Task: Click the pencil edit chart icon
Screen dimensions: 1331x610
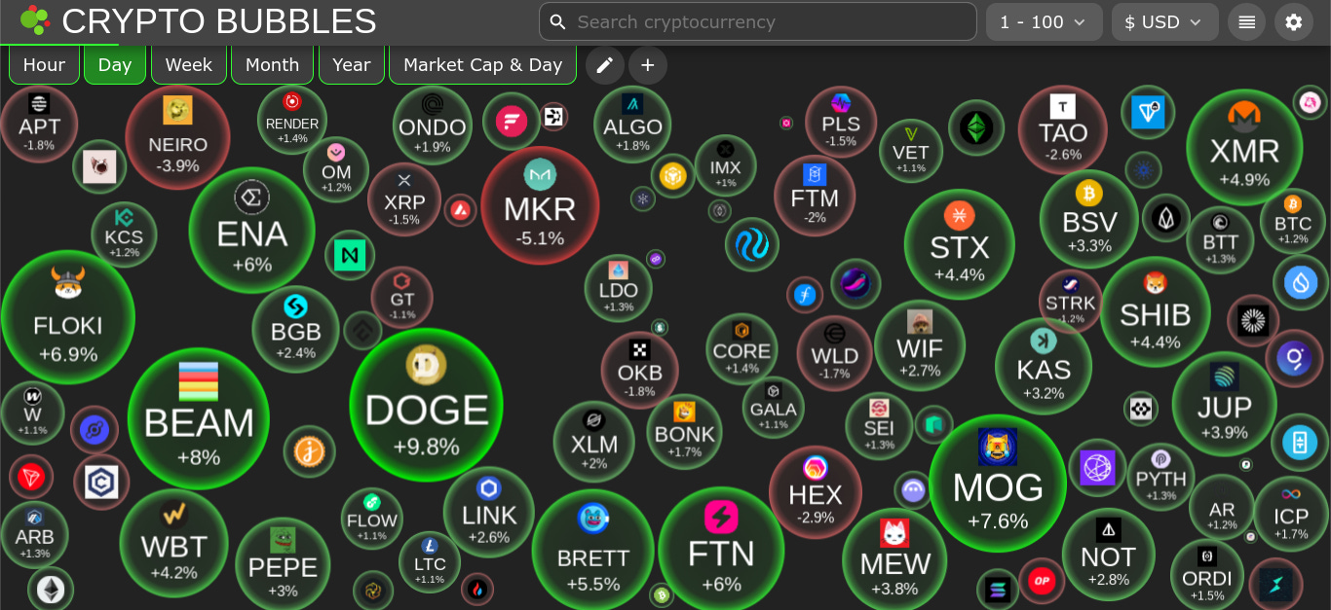Action: point(605,65)
